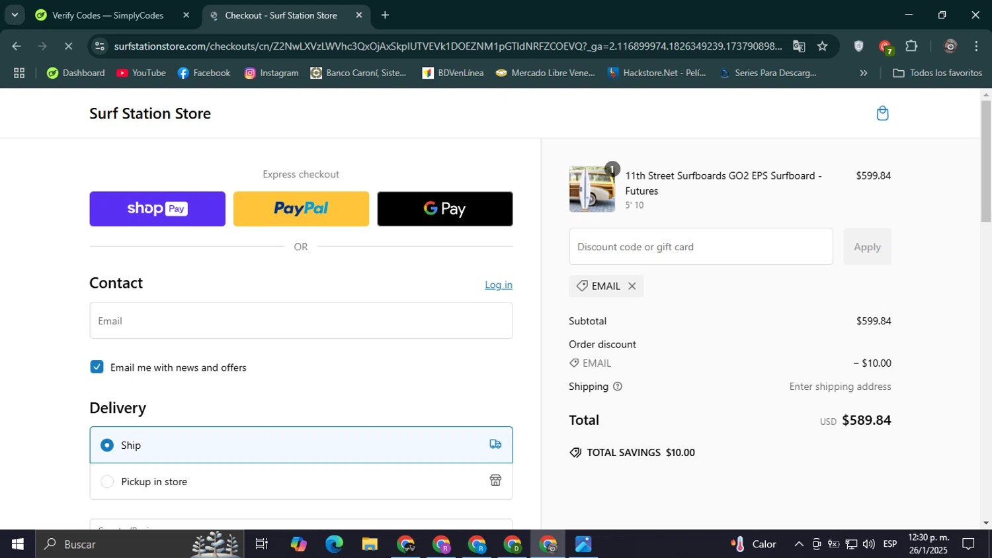
Task: Stop loading the page
Action: 68,46
